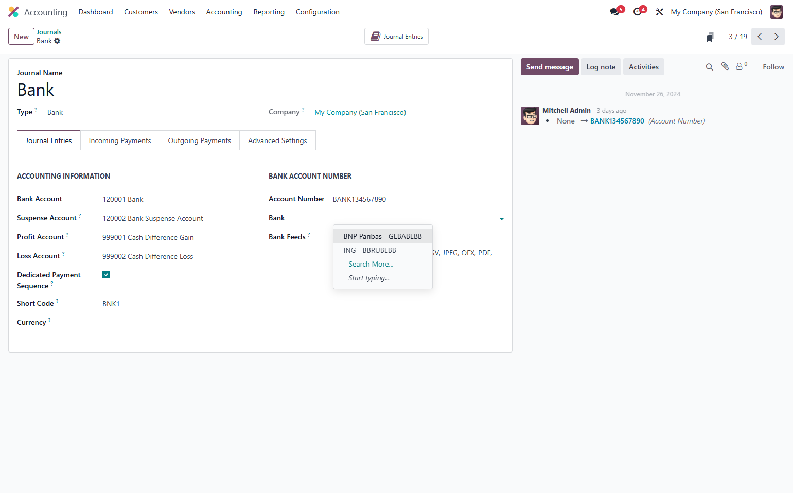This screenshot has width=793, height=493.
Task: Open the My Company (San Francisco) company link
Action: [x=360, y=112]
